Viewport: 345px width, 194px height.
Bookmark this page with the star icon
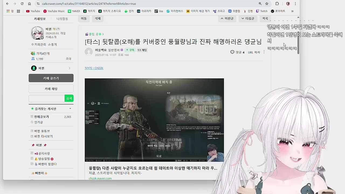point(267,4)
